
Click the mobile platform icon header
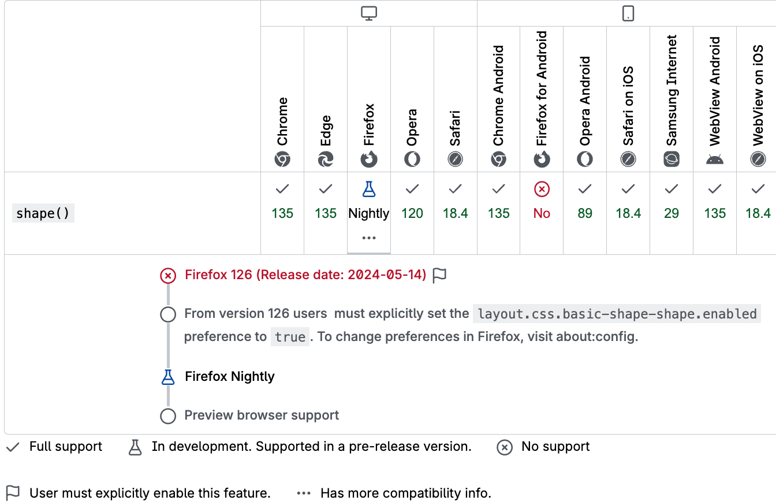click(628, 13)
